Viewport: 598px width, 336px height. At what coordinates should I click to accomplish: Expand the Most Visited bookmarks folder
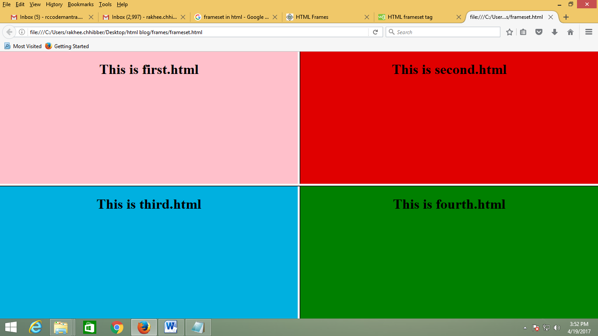point(23,46)
